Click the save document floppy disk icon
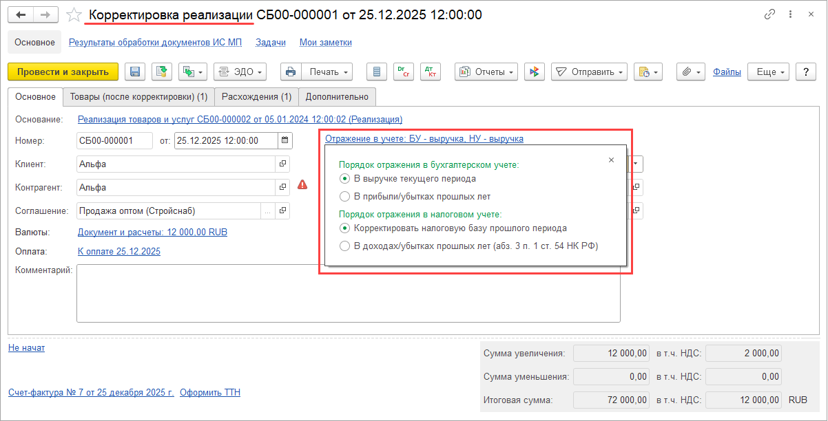 (x=135, y=72)
